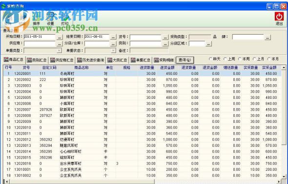Image resolution: width=288 pixels, height=184 pixels.
Task: Click the vertical scrollbar down arrow
Action: (x=284, y=176)
